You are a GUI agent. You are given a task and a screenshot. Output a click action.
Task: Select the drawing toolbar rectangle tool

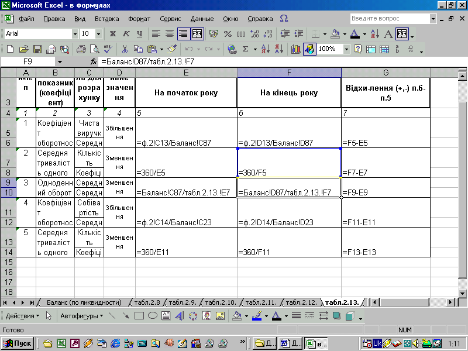139,316
